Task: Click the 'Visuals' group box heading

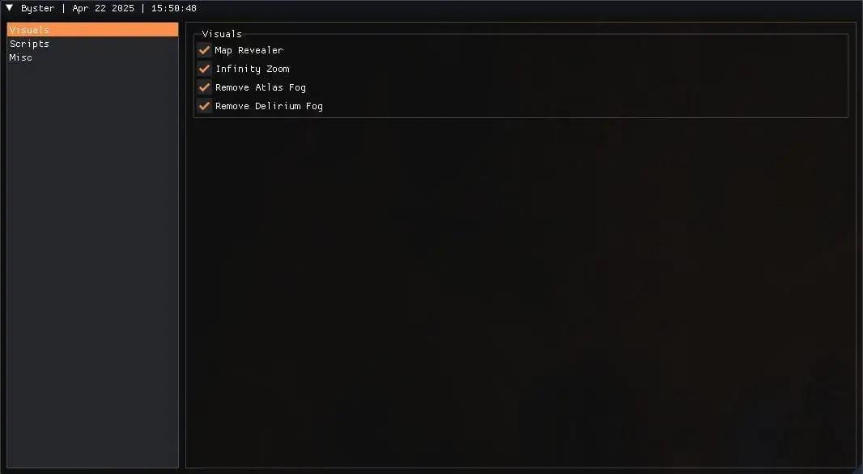Action: pyautogui.click(x=222, y=33)
